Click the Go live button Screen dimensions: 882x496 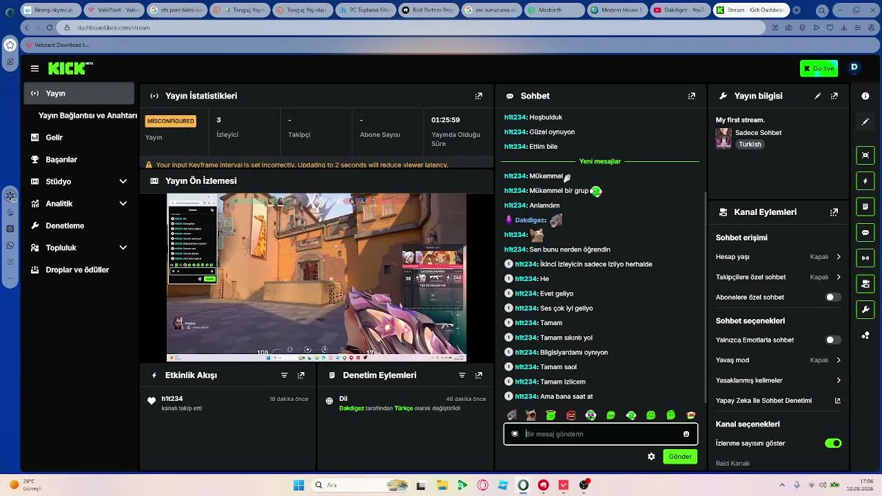819,68
